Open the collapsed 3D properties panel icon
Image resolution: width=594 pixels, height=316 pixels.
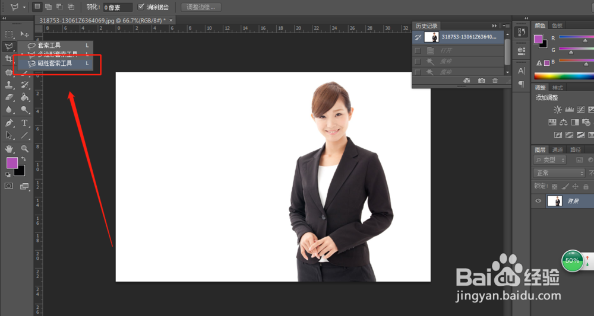point(522,50)
